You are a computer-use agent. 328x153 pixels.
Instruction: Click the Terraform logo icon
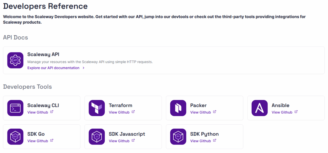(97, 108)
